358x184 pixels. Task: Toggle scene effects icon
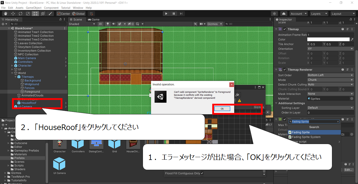[120, 24]
